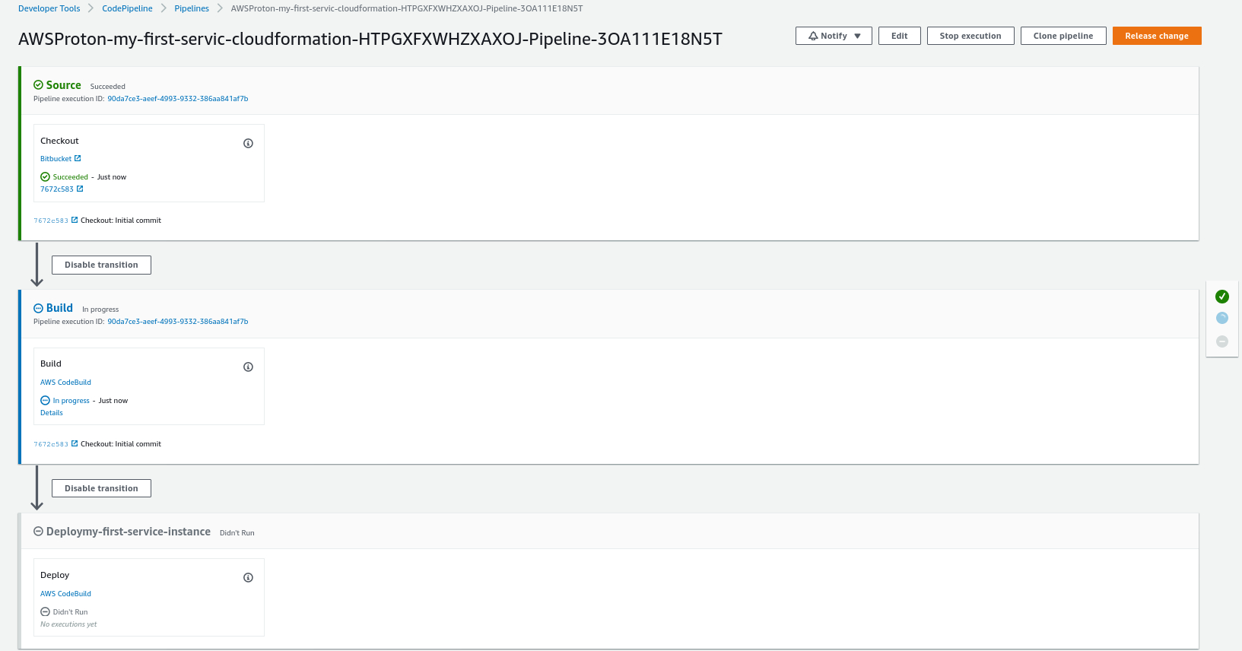Click external link icon next to Bitbucket

click(78, 158)
